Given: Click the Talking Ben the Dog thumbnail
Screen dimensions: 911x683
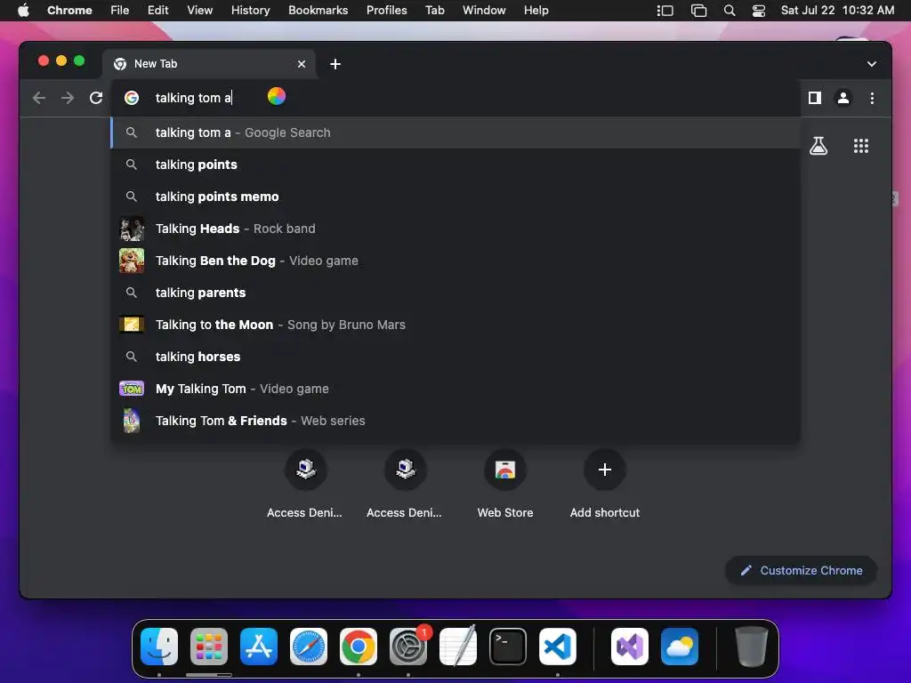Looking at the screenshot, I should click(x=132, y=261).
